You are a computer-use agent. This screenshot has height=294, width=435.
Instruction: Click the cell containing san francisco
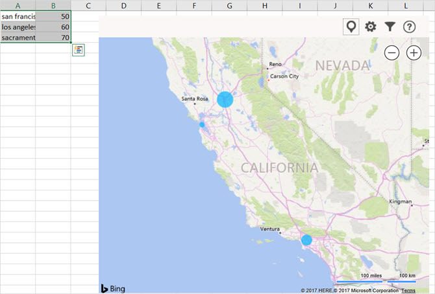click(18, 16)
